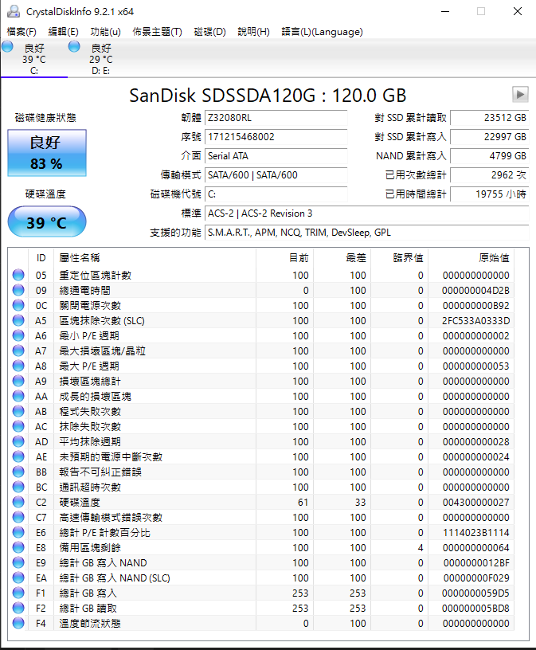Click the blue status dot for C: drive tab
Viewport: 536px width, 650px height.
click(7, 47)
